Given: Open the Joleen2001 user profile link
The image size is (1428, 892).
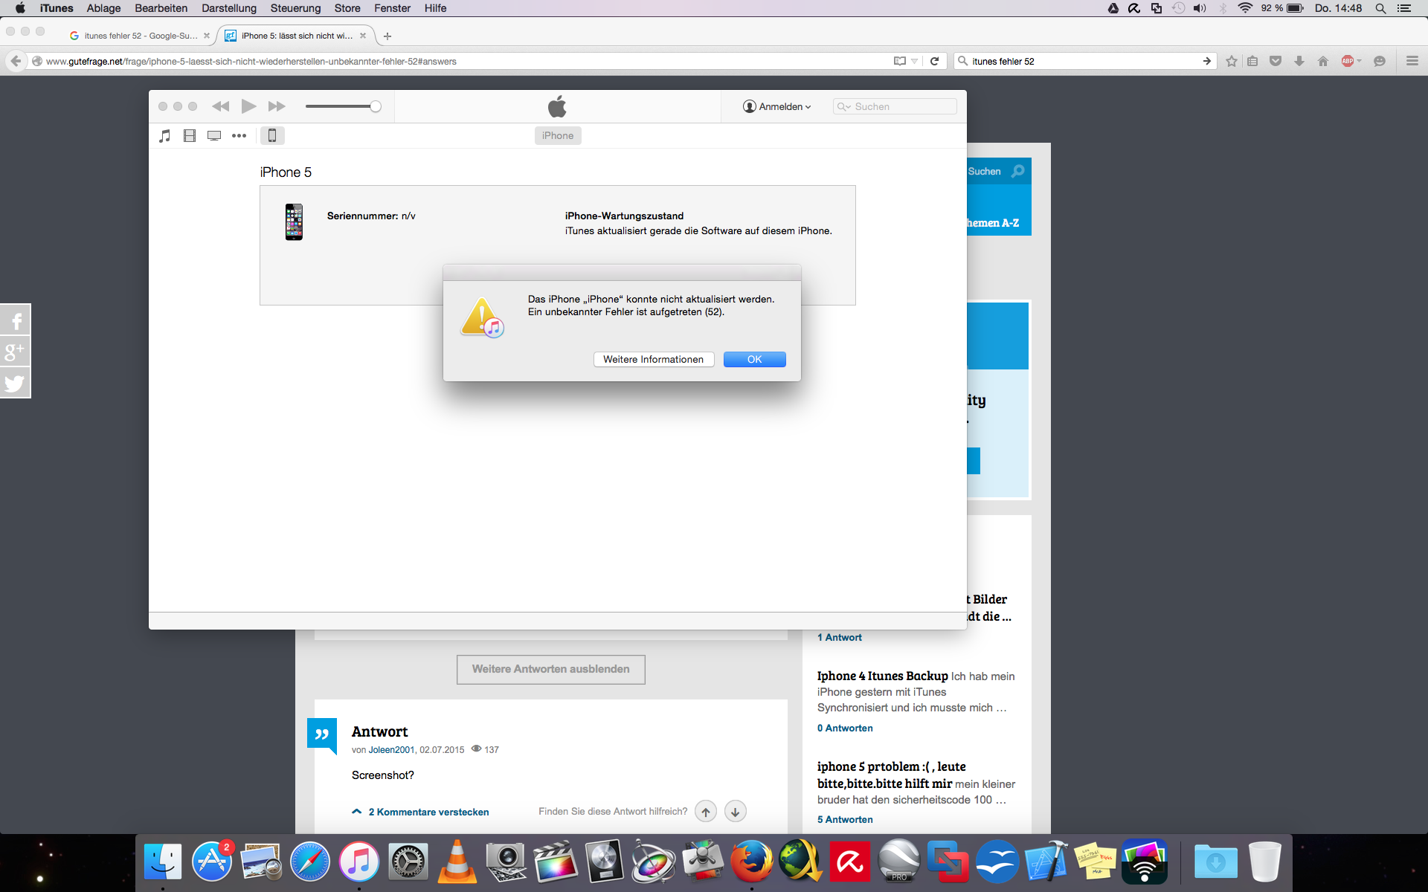Looking at the screenshot, I should [x=391, y=750].
